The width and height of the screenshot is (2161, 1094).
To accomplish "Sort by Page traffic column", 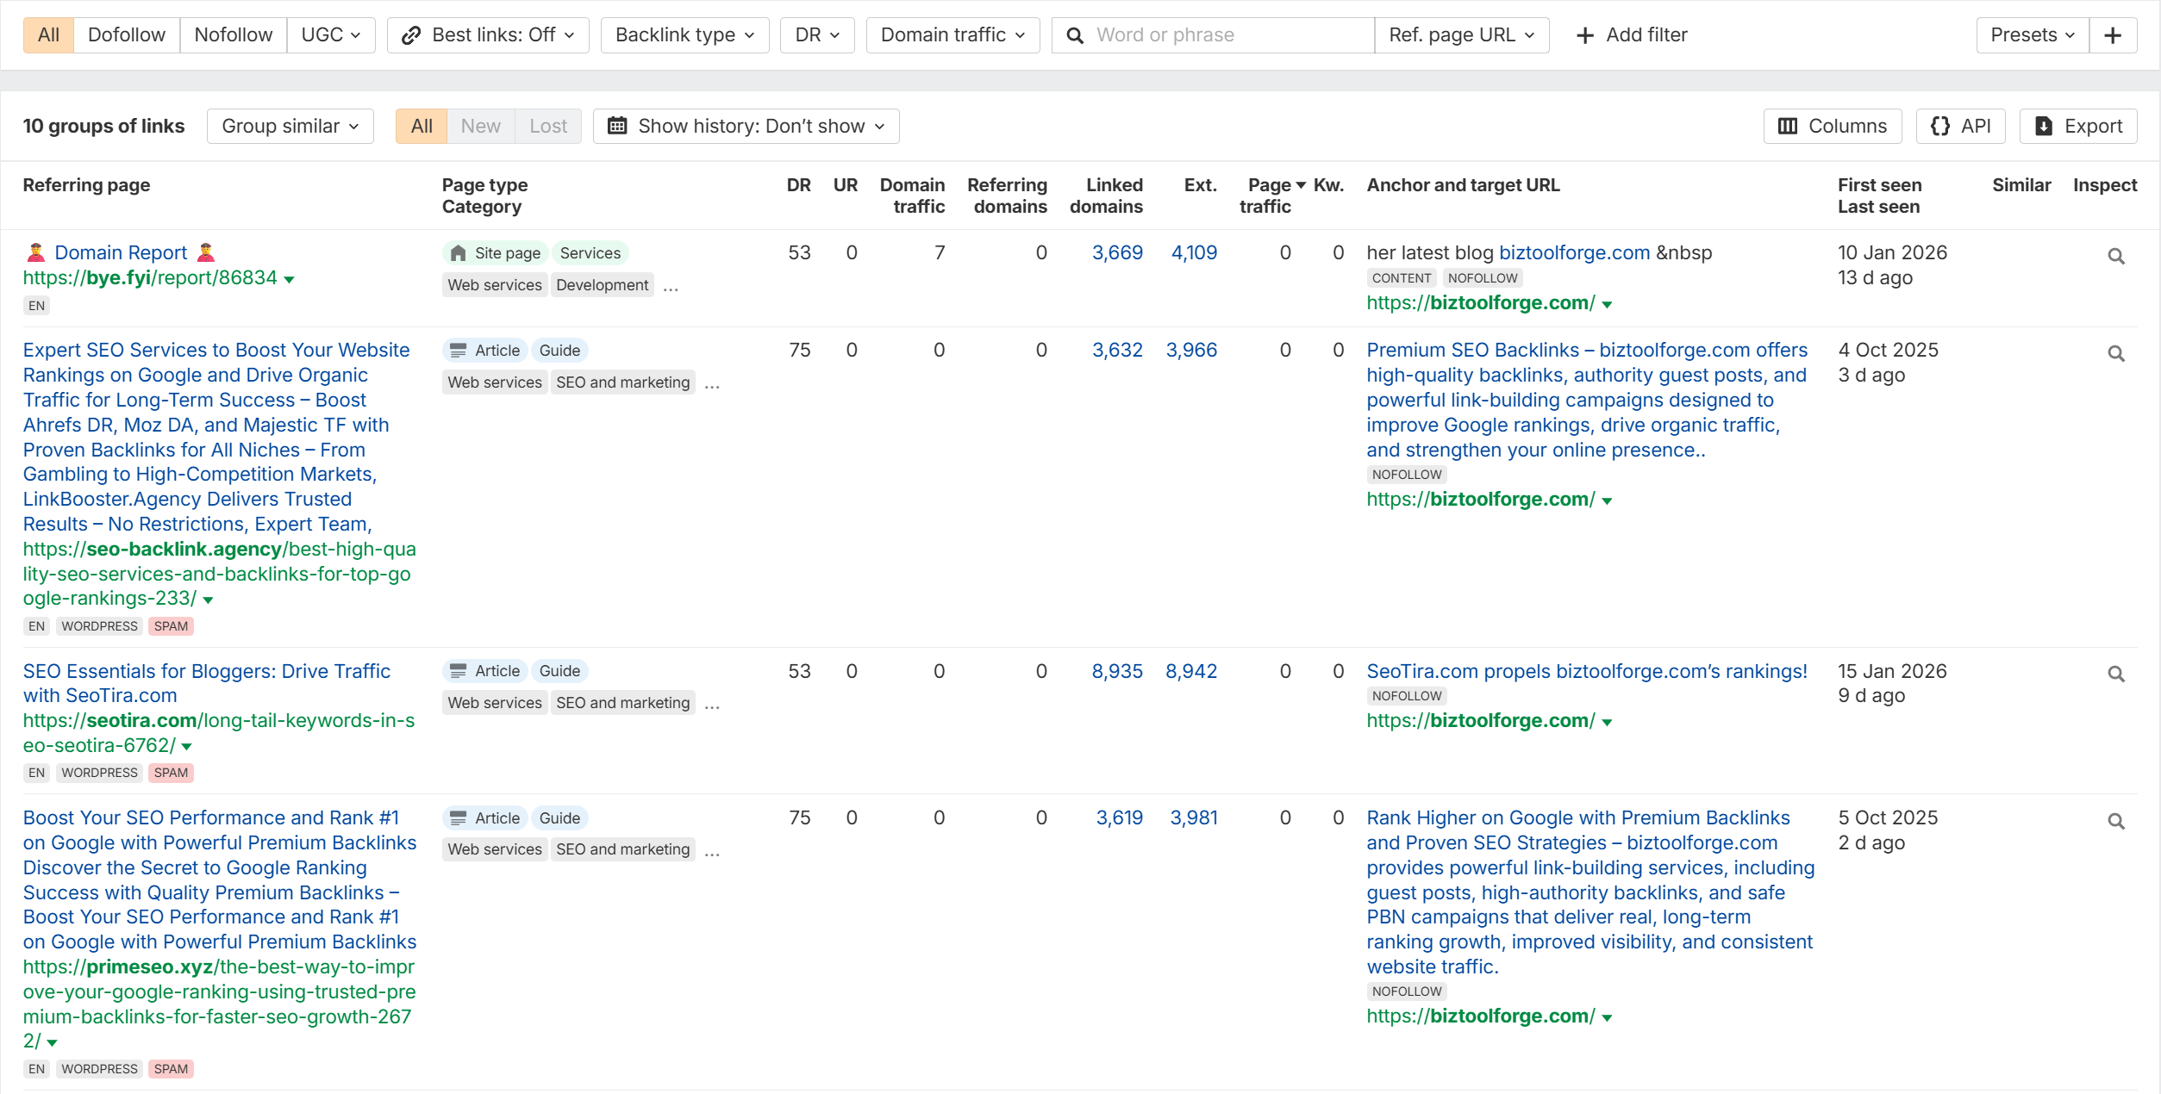I will [1267, 195].
